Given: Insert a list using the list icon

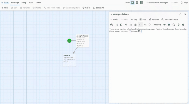Looking at the screenshot, I should [x=131, y=25].
